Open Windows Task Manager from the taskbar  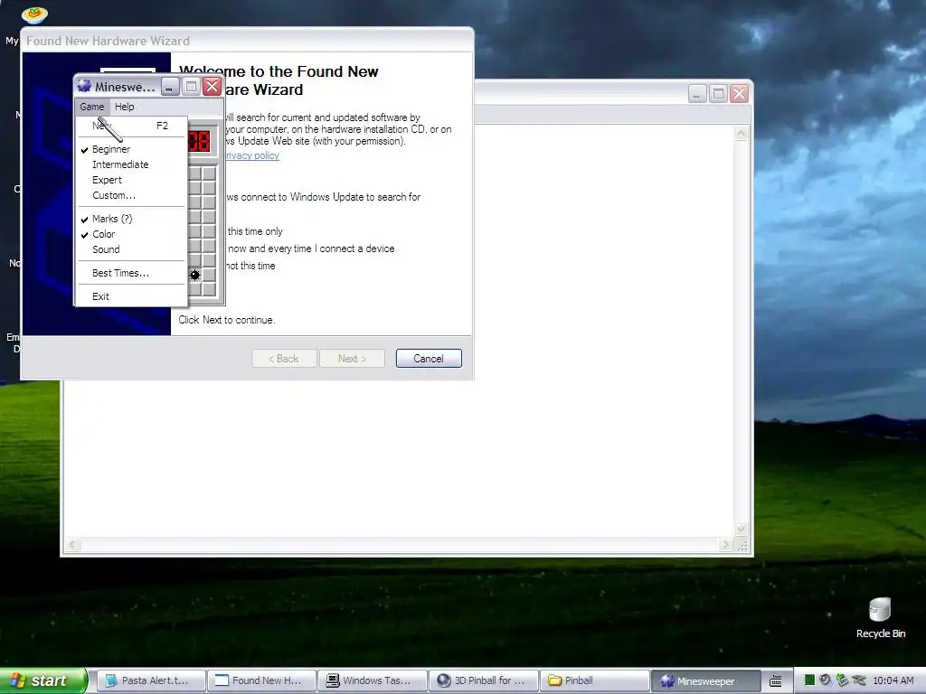372,680
